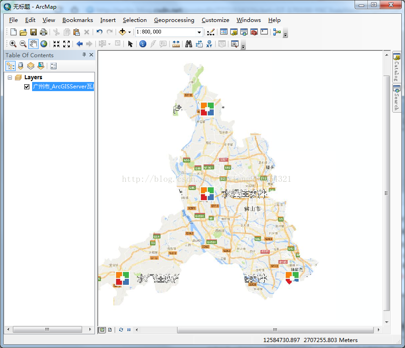Select the Pan hand tool

click(33, 44)
